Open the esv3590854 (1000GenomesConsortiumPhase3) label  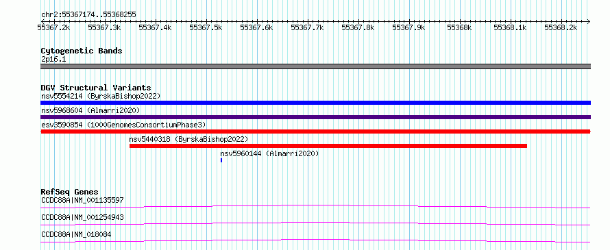tap(123, 125)
